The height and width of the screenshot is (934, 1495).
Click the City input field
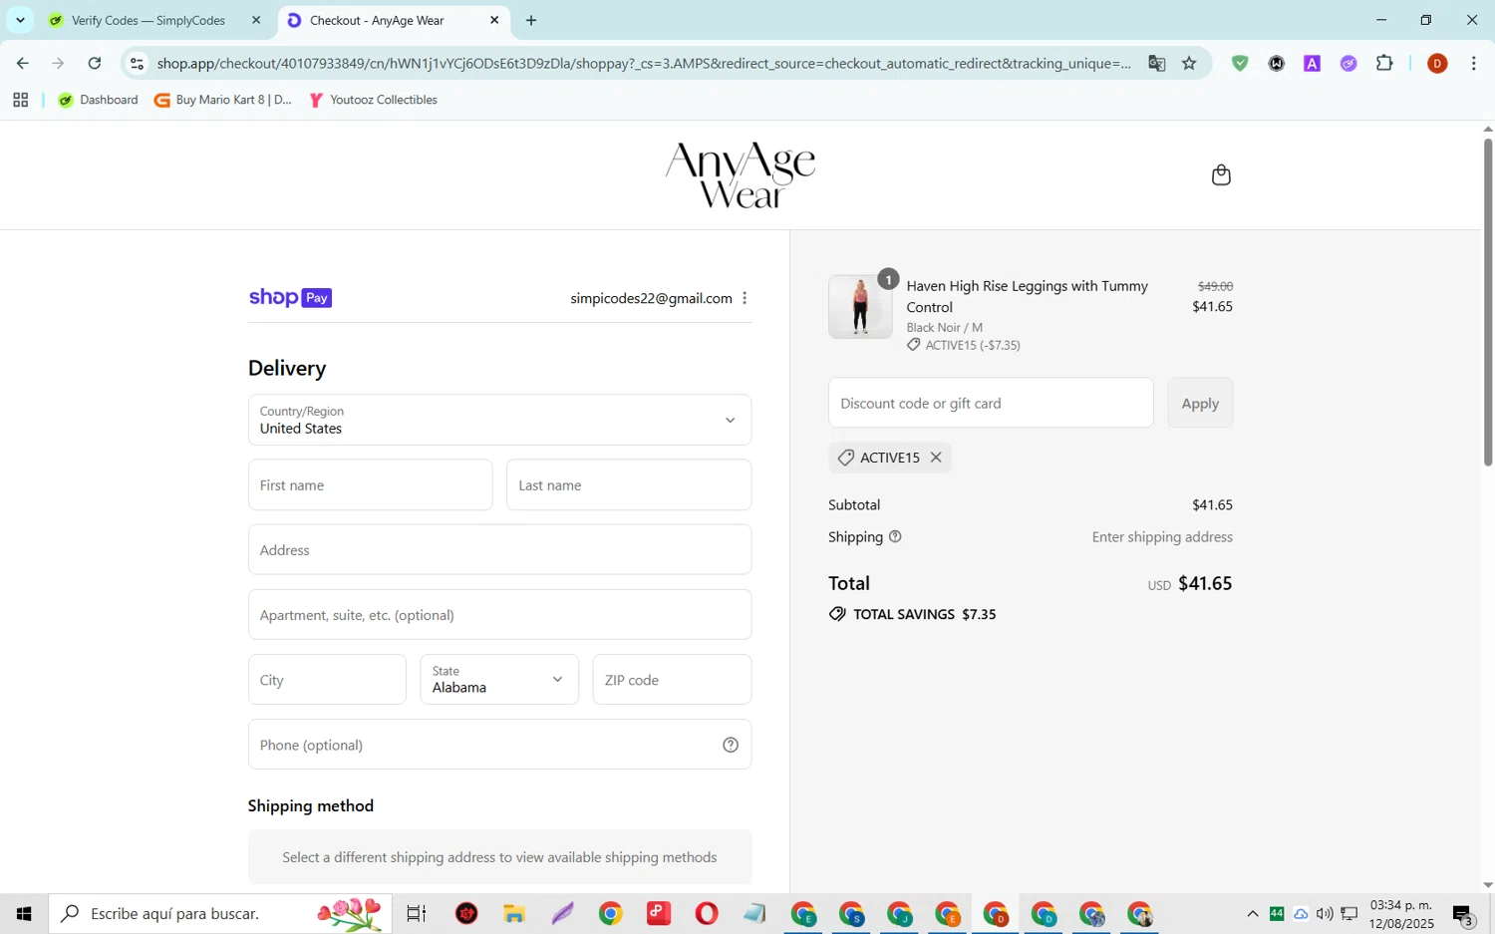pos(327,680)
